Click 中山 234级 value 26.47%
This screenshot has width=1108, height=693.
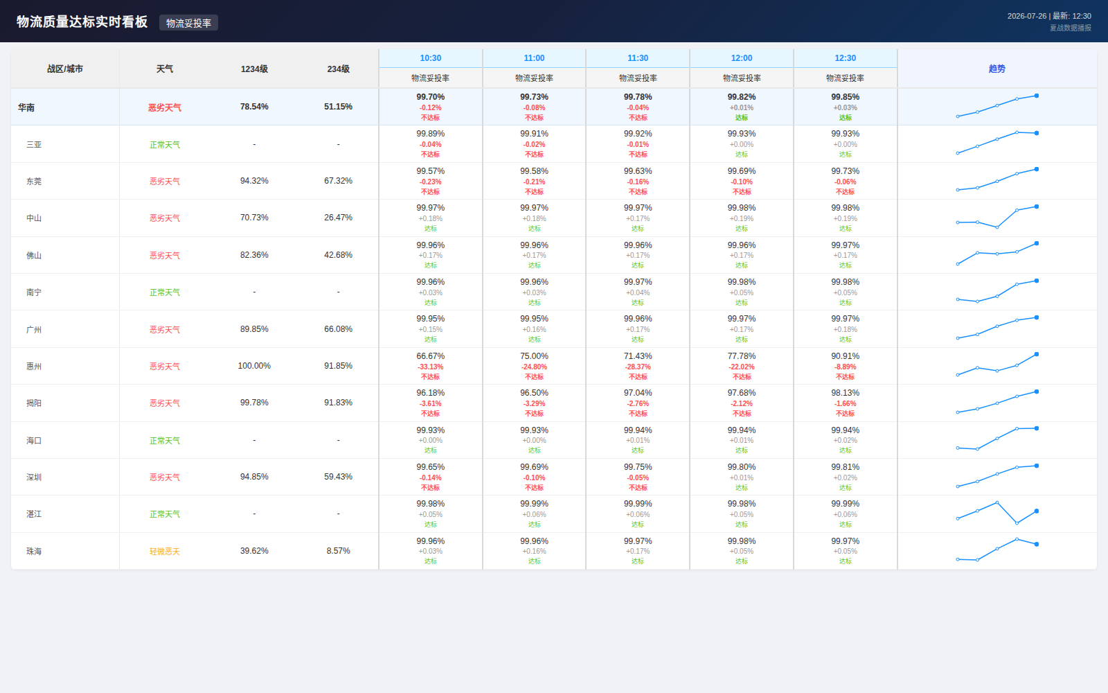(x=338, y=218)
